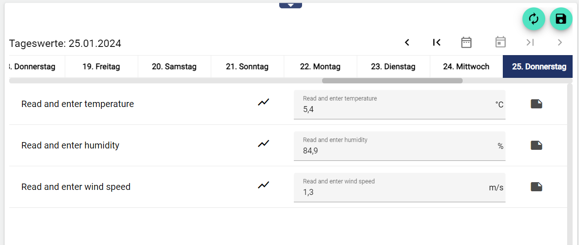Select the 22. Montag tab
Image resolution: width=579 pixels, height=245 pixels.
(320, 66)
